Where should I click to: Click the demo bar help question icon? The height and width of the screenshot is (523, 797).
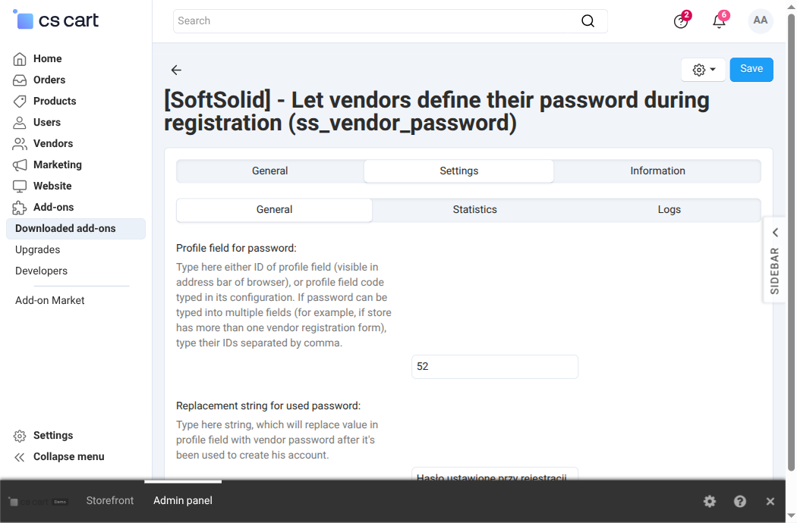coord(740,502)
